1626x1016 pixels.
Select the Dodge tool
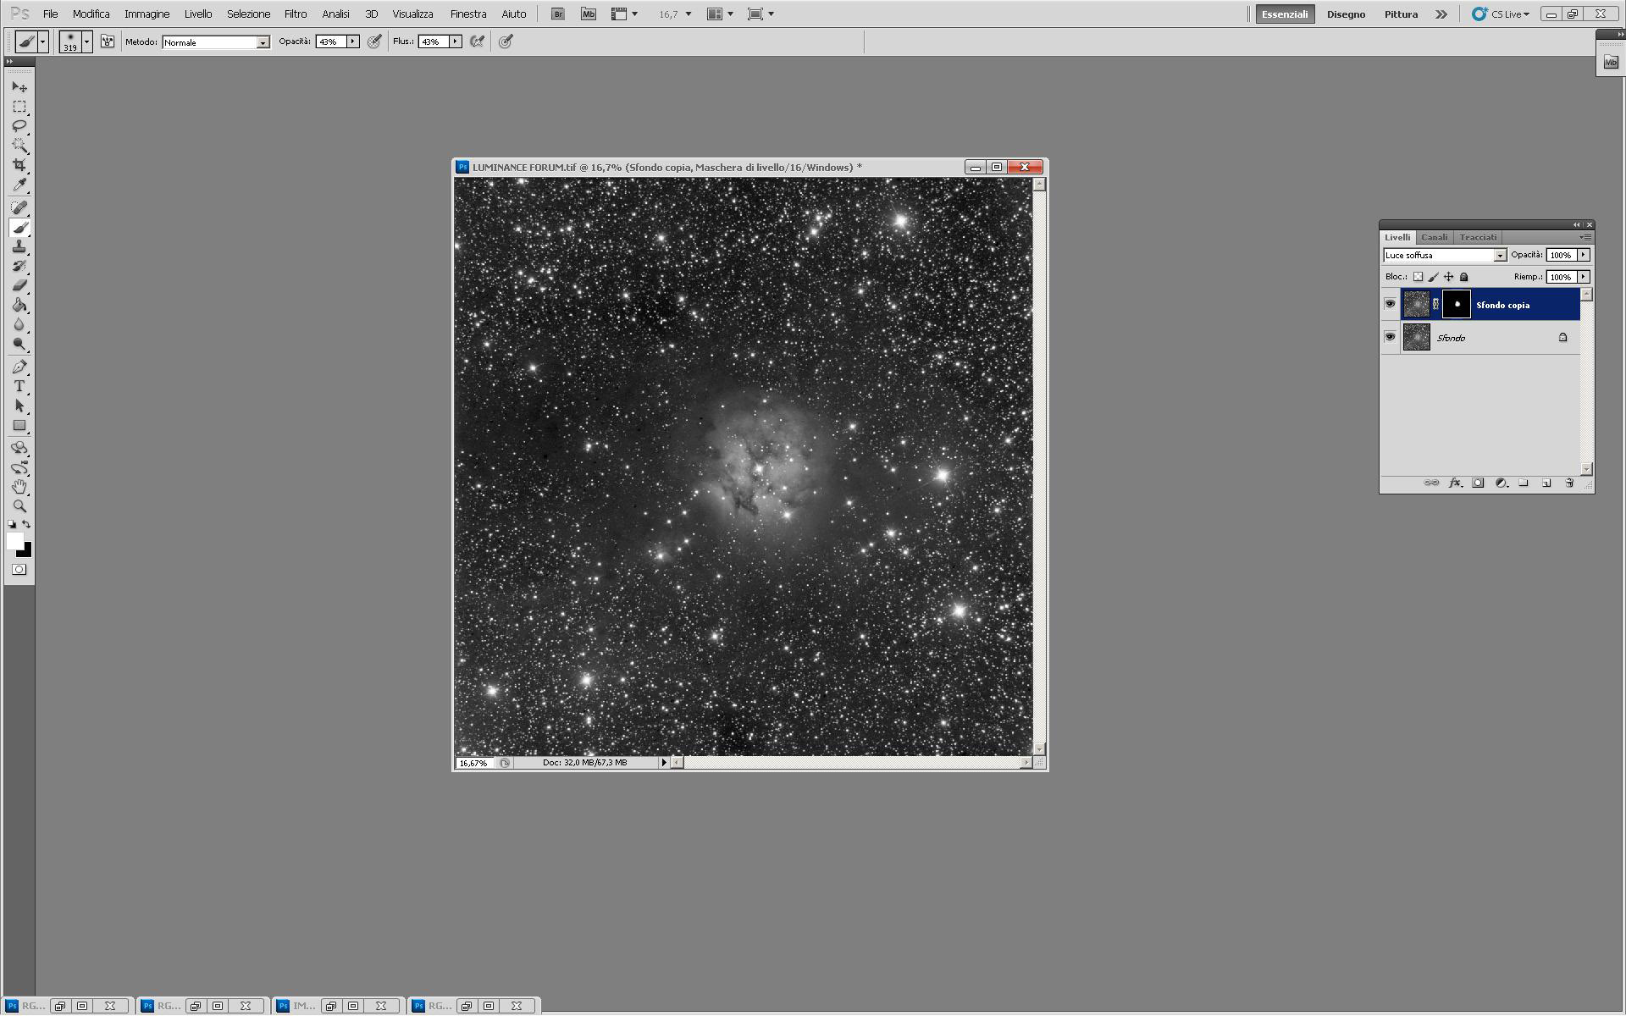[19, 345]
